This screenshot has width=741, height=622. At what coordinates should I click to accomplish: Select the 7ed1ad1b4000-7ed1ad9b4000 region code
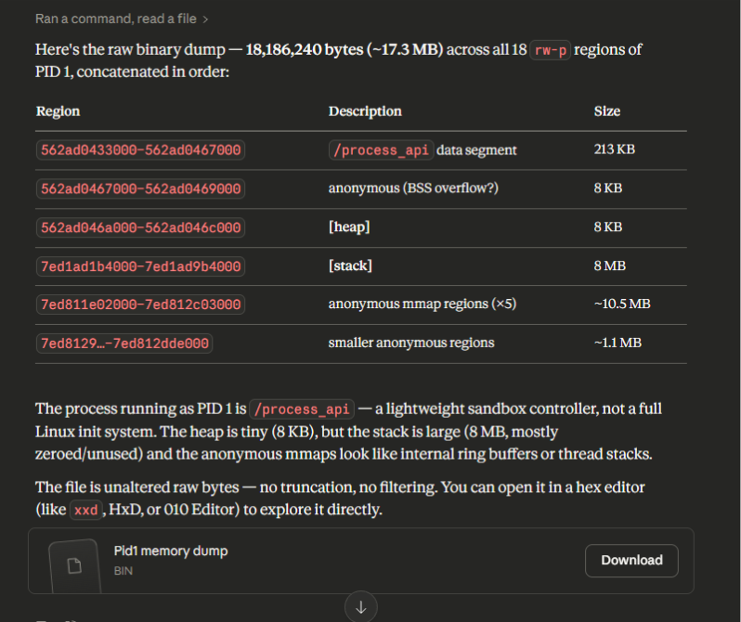(140, 266)
